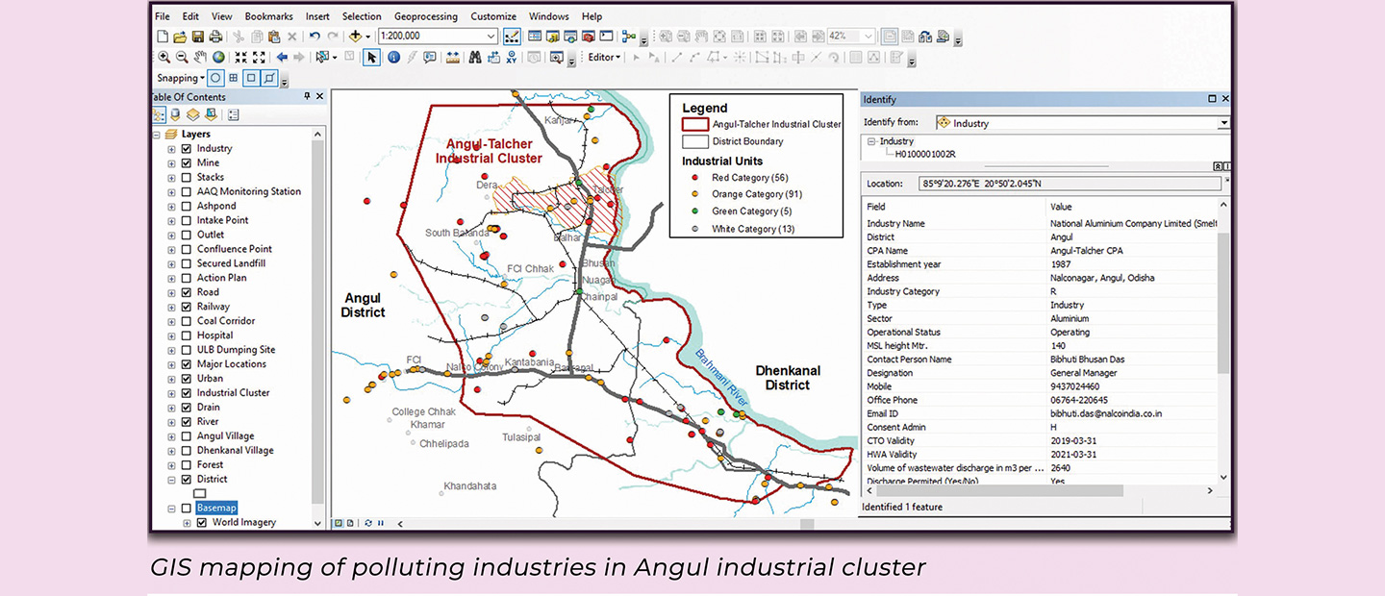Click the Fixed Zoom In icon

coord(240,58)
